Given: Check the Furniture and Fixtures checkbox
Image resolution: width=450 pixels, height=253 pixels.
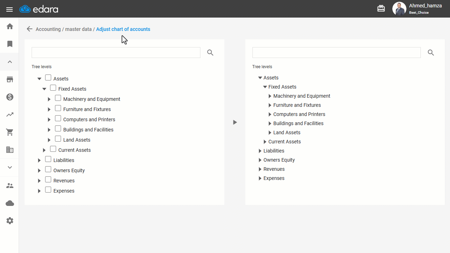Looking at the screenshot, I should click(58, 108).
